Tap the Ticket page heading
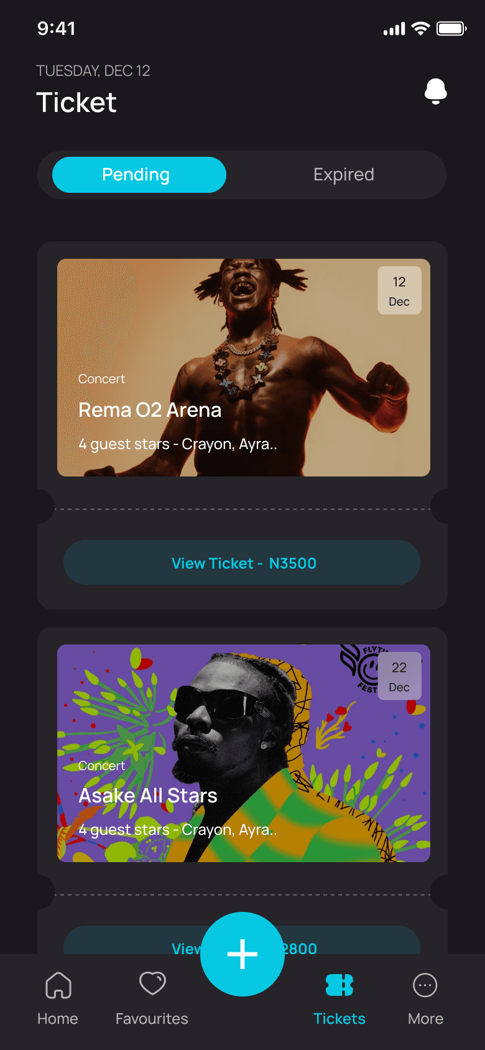The width and height of the screenshot is (485, 1050). pyautogui.click(x=76, y=103)
